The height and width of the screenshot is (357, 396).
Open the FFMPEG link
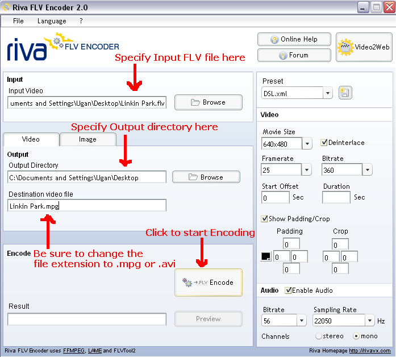click(74, 351)
